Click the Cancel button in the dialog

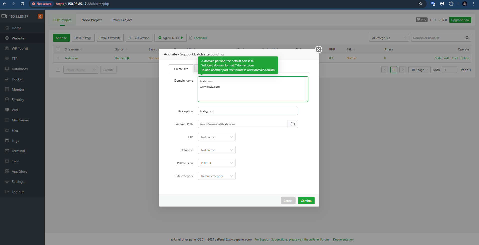click(x=288, y=201)
